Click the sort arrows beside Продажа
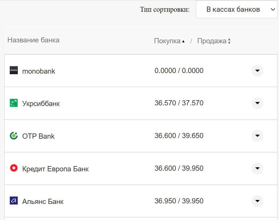The height and width of the screenshot is (220, 279). click(229, 41)
